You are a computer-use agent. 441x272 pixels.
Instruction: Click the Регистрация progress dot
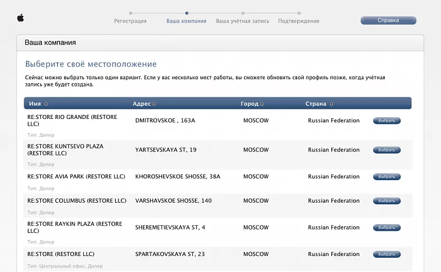coord(131,13)
